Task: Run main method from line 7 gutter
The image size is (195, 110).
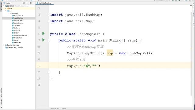Action: coord(43,40)
